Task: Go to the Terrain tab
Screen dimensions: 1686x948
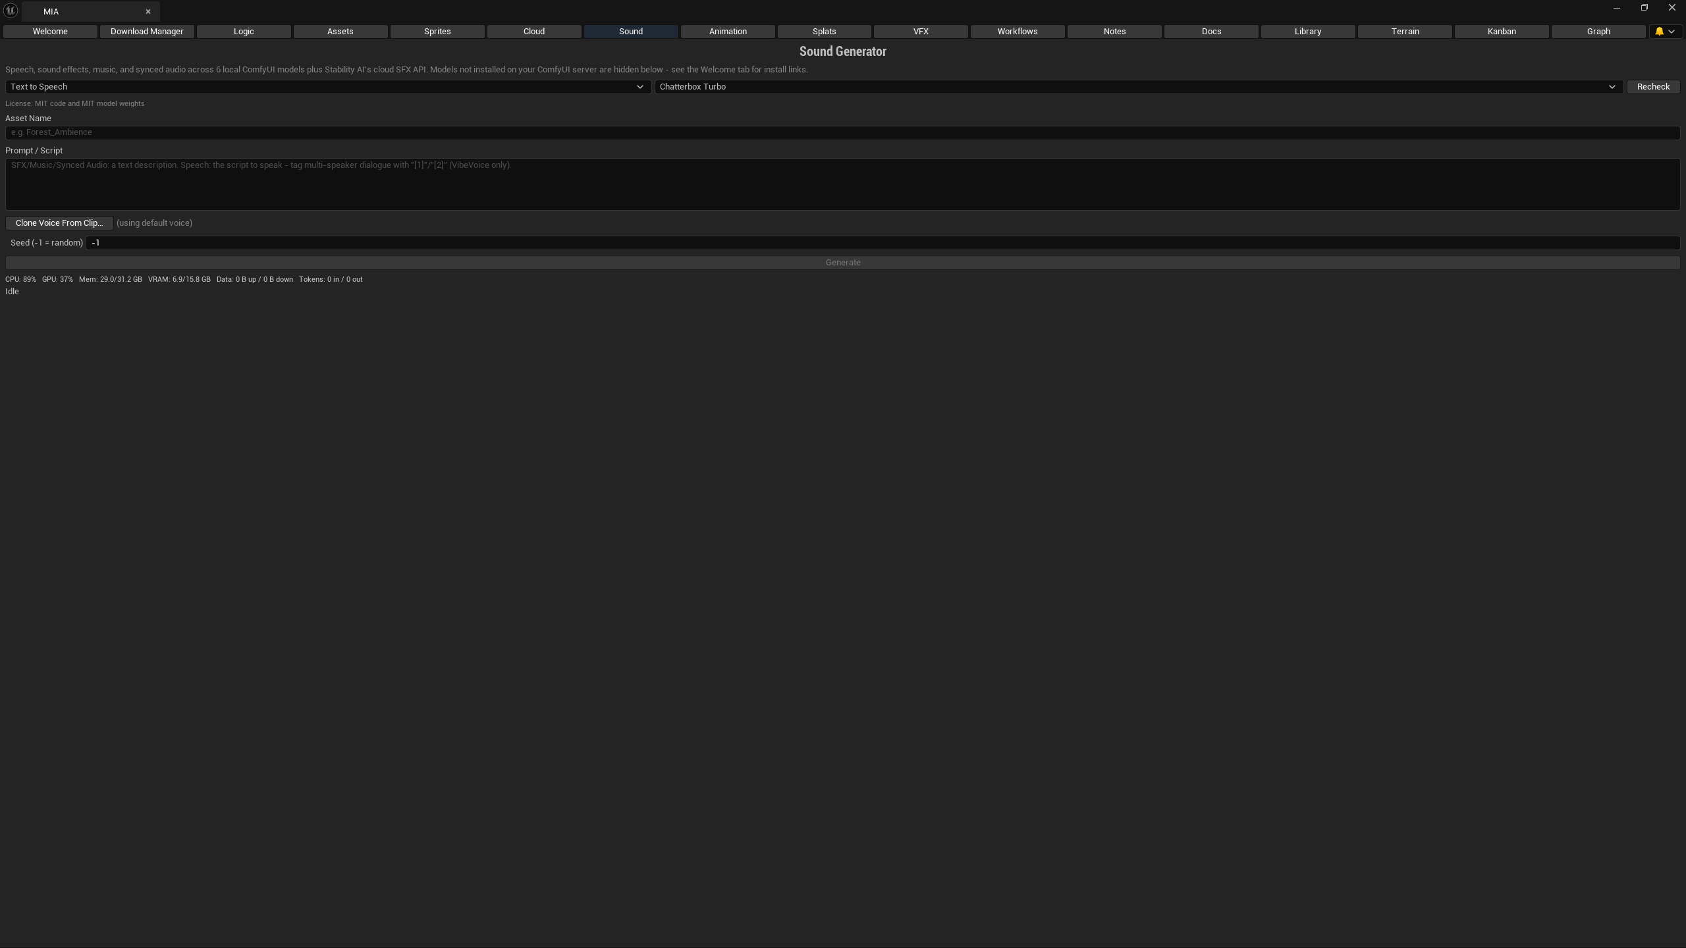Action: [x=1405, y=32]
